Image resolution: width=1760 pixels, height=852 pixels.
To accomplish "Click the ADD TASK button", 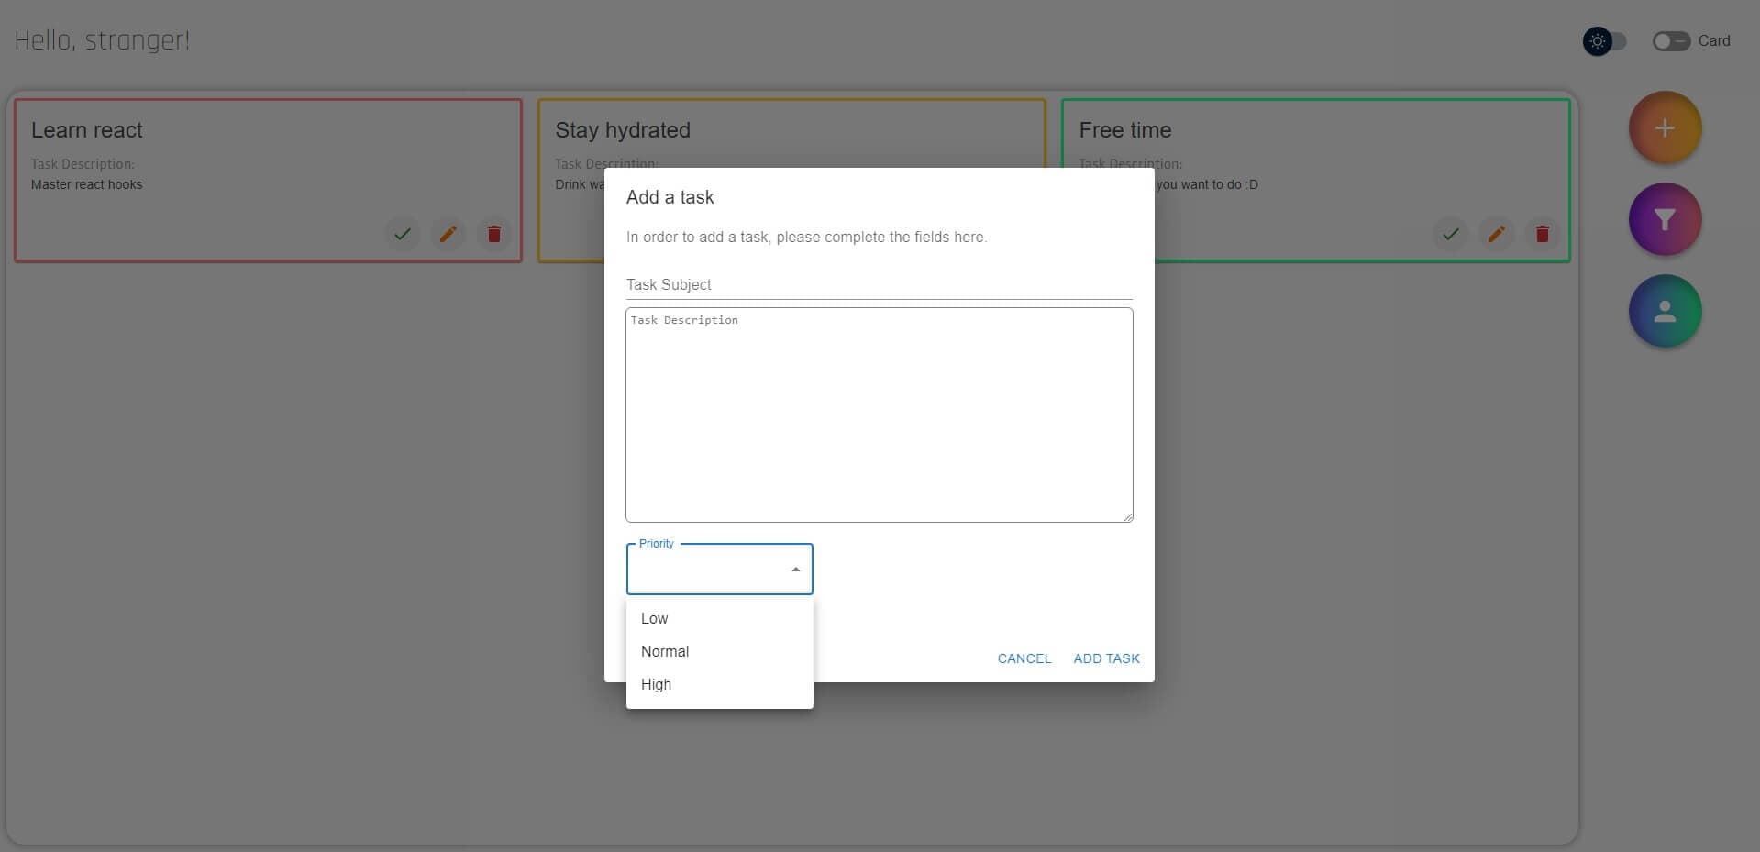I will coord(1106,658).
